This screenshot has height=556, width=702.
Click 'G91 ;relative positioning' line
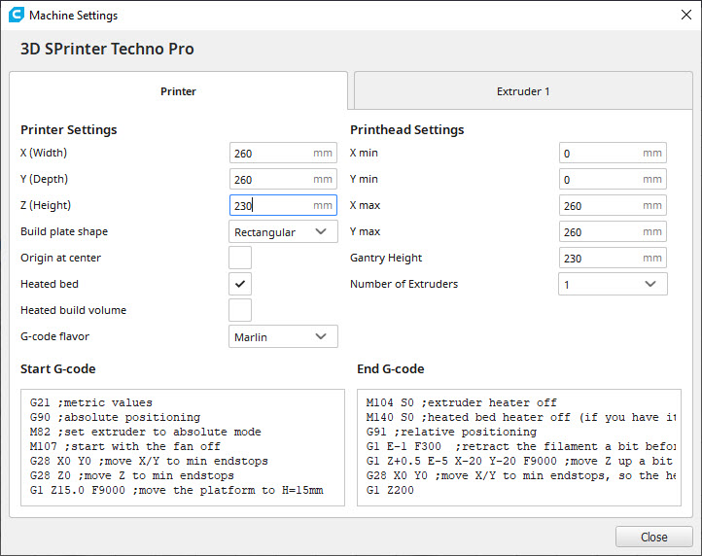tap(451, 432)
